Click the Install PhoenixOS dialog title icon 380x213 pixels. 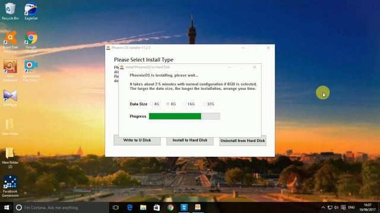tap(122, 67)
